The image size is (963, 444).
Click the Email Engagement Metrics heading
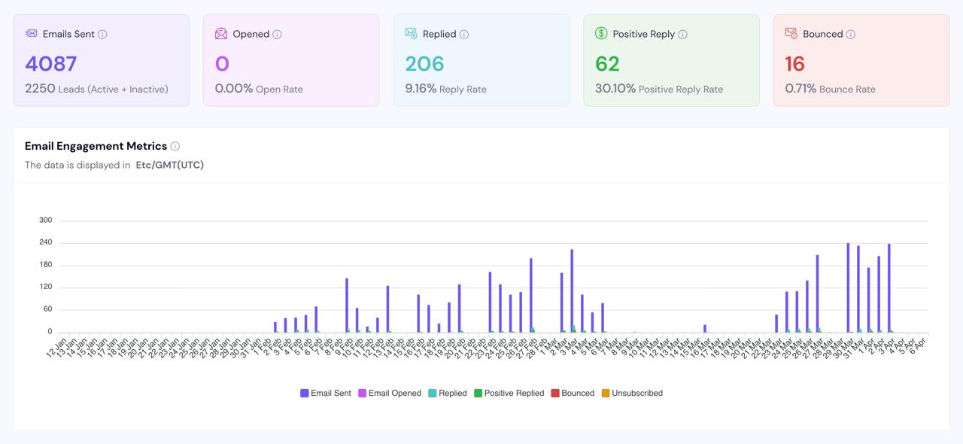(x=96, y=146)
